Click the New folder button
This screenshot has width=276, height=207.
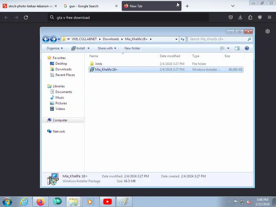tap(132, 48)
